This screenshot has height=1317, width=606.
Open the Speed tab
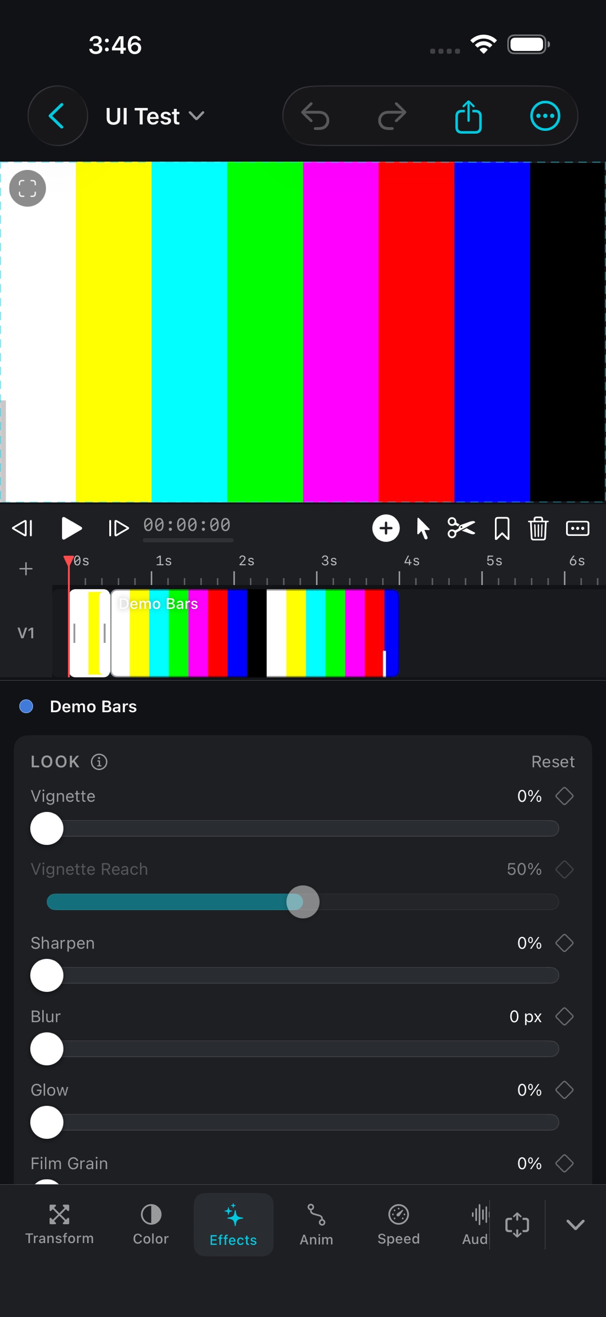pyautogui.click(x=398, y=1225)
